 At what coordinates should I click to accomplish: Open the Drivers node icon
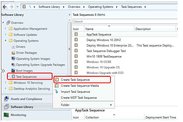(x=13, y=47)
